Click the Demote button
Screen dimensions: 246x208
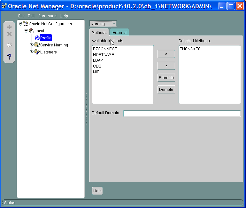point(166,89)
